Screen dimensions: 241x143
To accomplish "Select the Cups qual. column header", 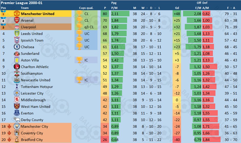I will point(86,8).
